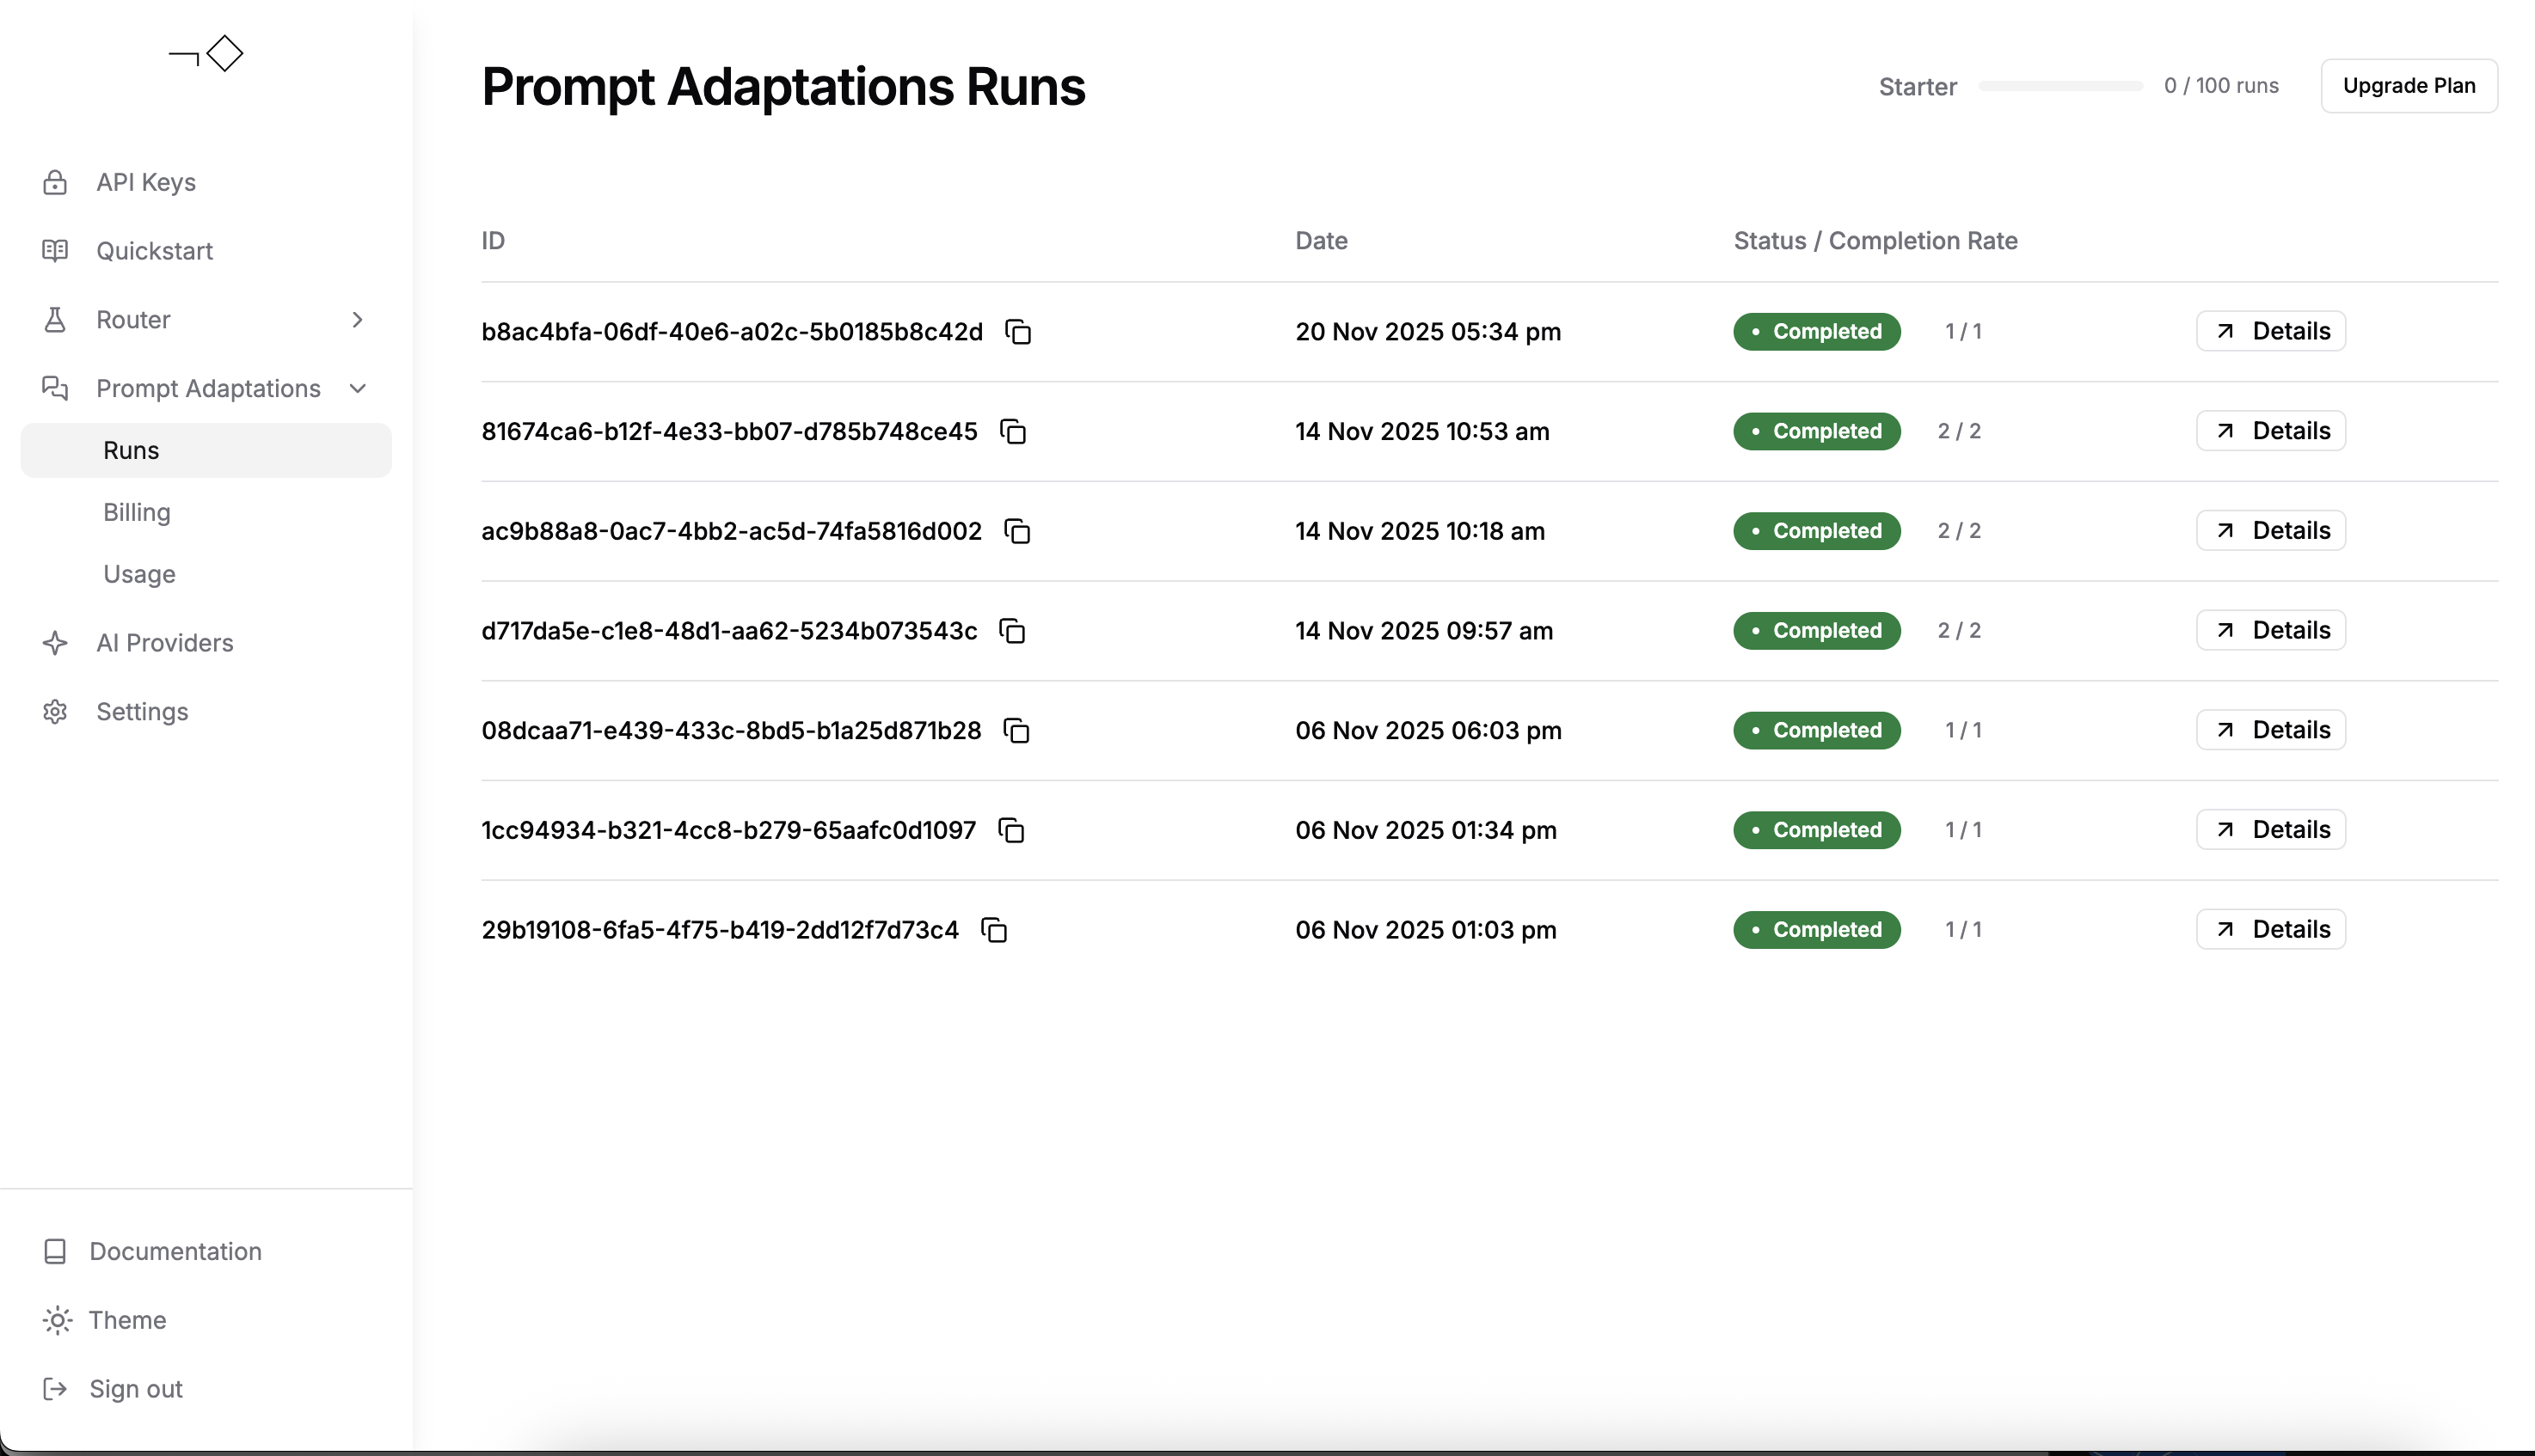Screen dimensions: 2535x1456
Task: Copy the b8ac4bfa run ID
Action: click(x=1017, y=331)
